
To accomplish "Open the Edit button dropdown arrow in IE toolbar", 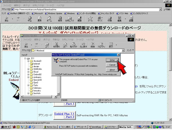I will pyautogui.click(x=125, y=19).
